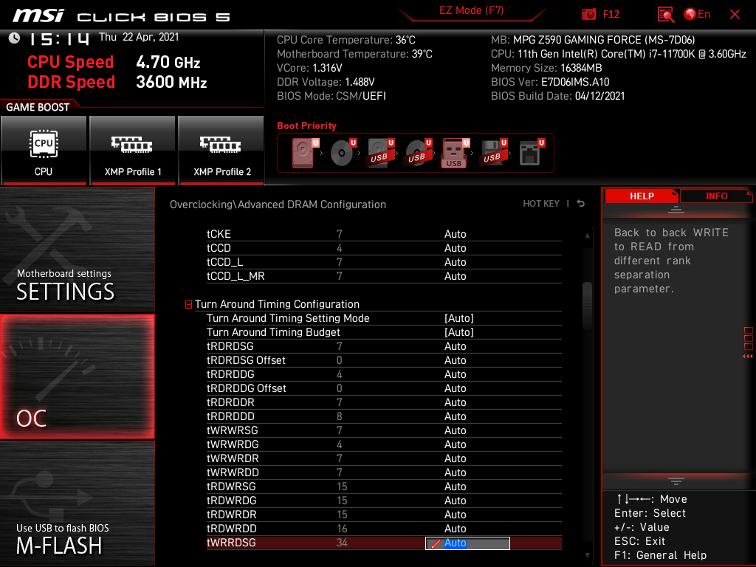The image size is (756, 567).
Task: Select the hard disk boot priority device
Action: (x=303, y=153)
